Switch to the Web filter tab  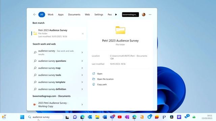(x=87, y=14)
